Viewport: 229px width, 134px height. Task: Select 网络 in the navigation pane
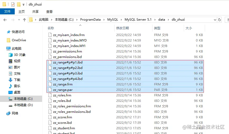coord(15,113)
